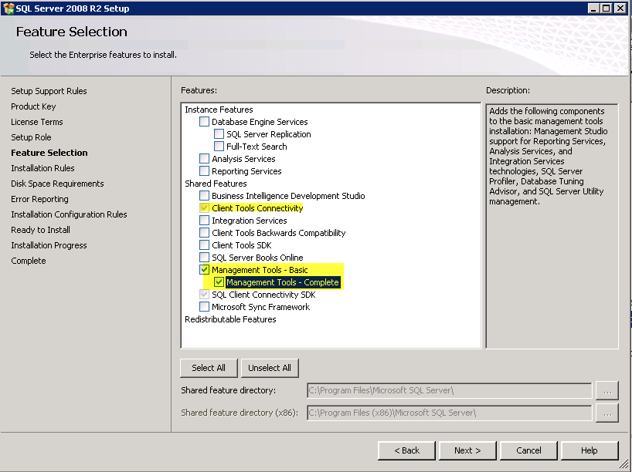Screen dimensions: 632x472
Task: Select the Microsoft Sync Framework label
Action: [261, 307]
